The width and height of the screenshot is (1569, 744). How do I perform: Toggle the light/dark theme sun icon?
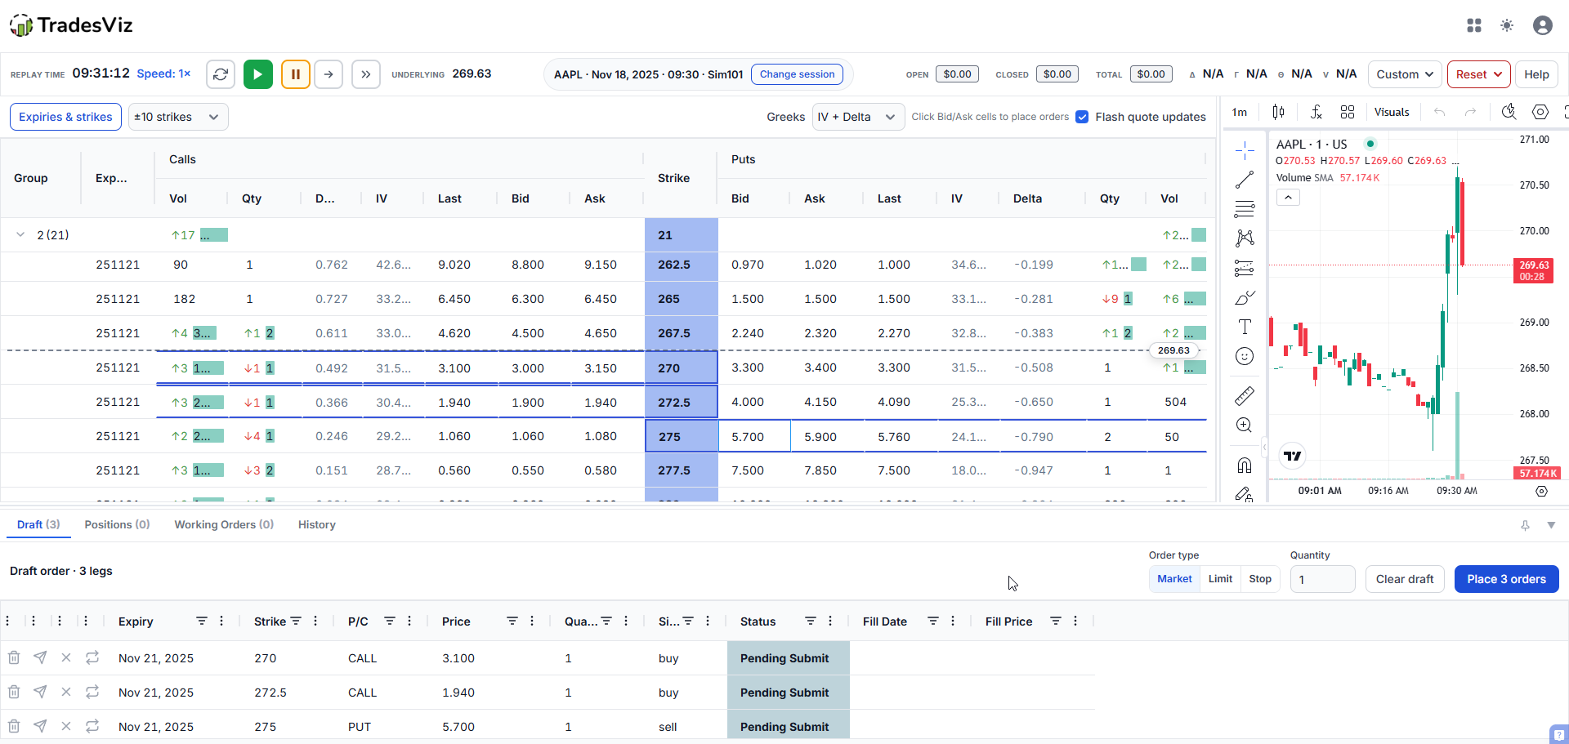click(x=1507, y=25)
